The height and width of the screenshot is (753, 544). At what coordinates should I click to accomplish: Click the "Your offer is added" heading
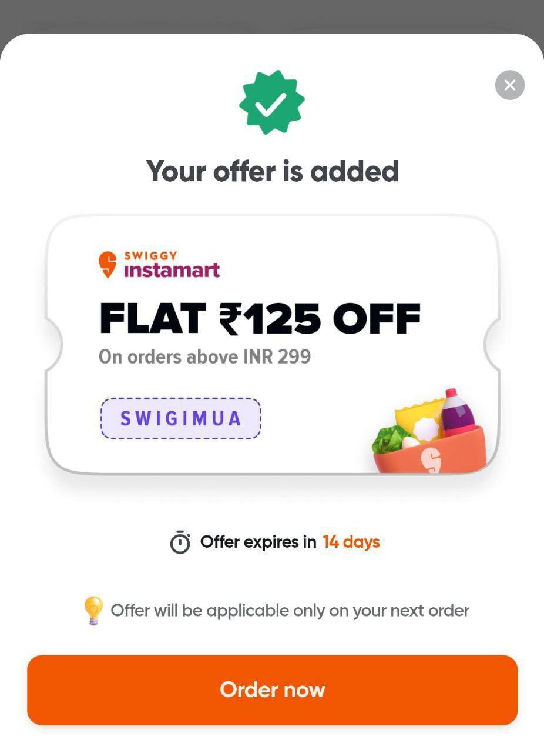(x=272, y=171)
